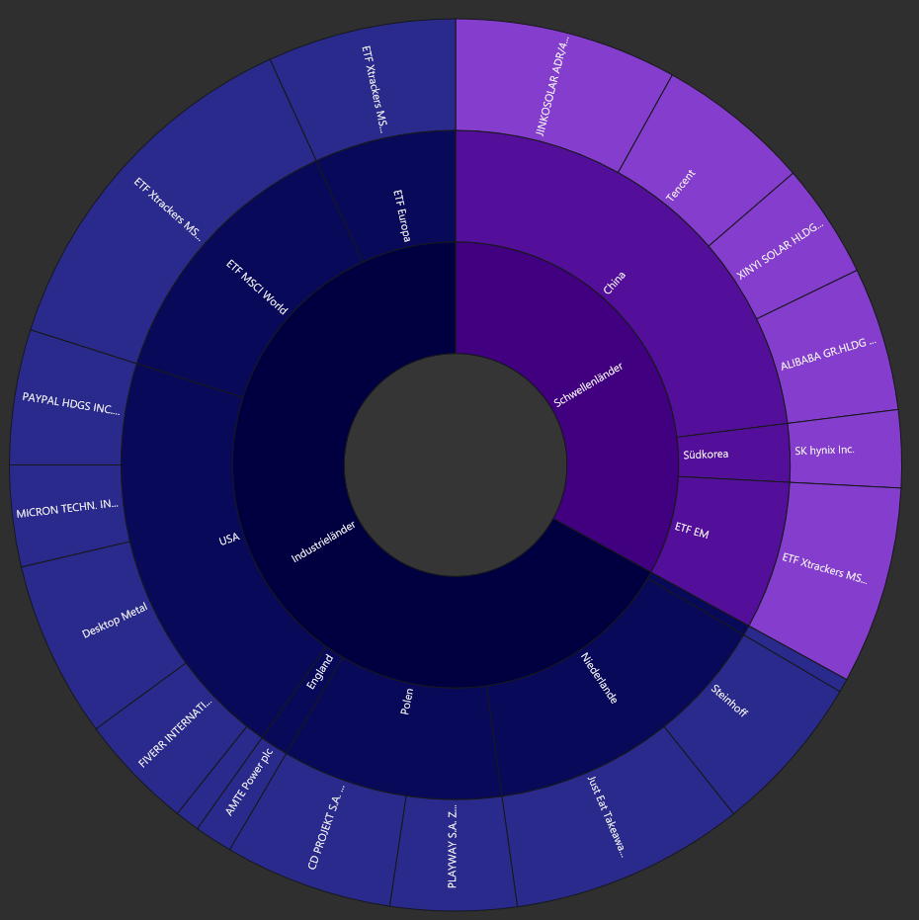Image resolution: width=919 pixels, height=920 pixels.
Task: Select the XINYI SOLAR HLDG segment
Action: 780,251
